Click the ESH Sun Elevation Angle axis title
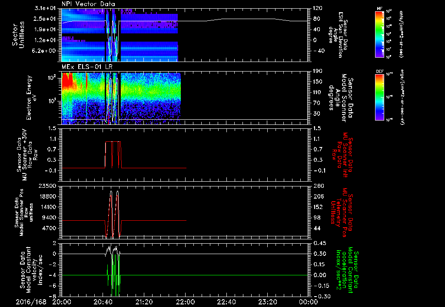This screenshot has height=307, width=445. point(338,35)
